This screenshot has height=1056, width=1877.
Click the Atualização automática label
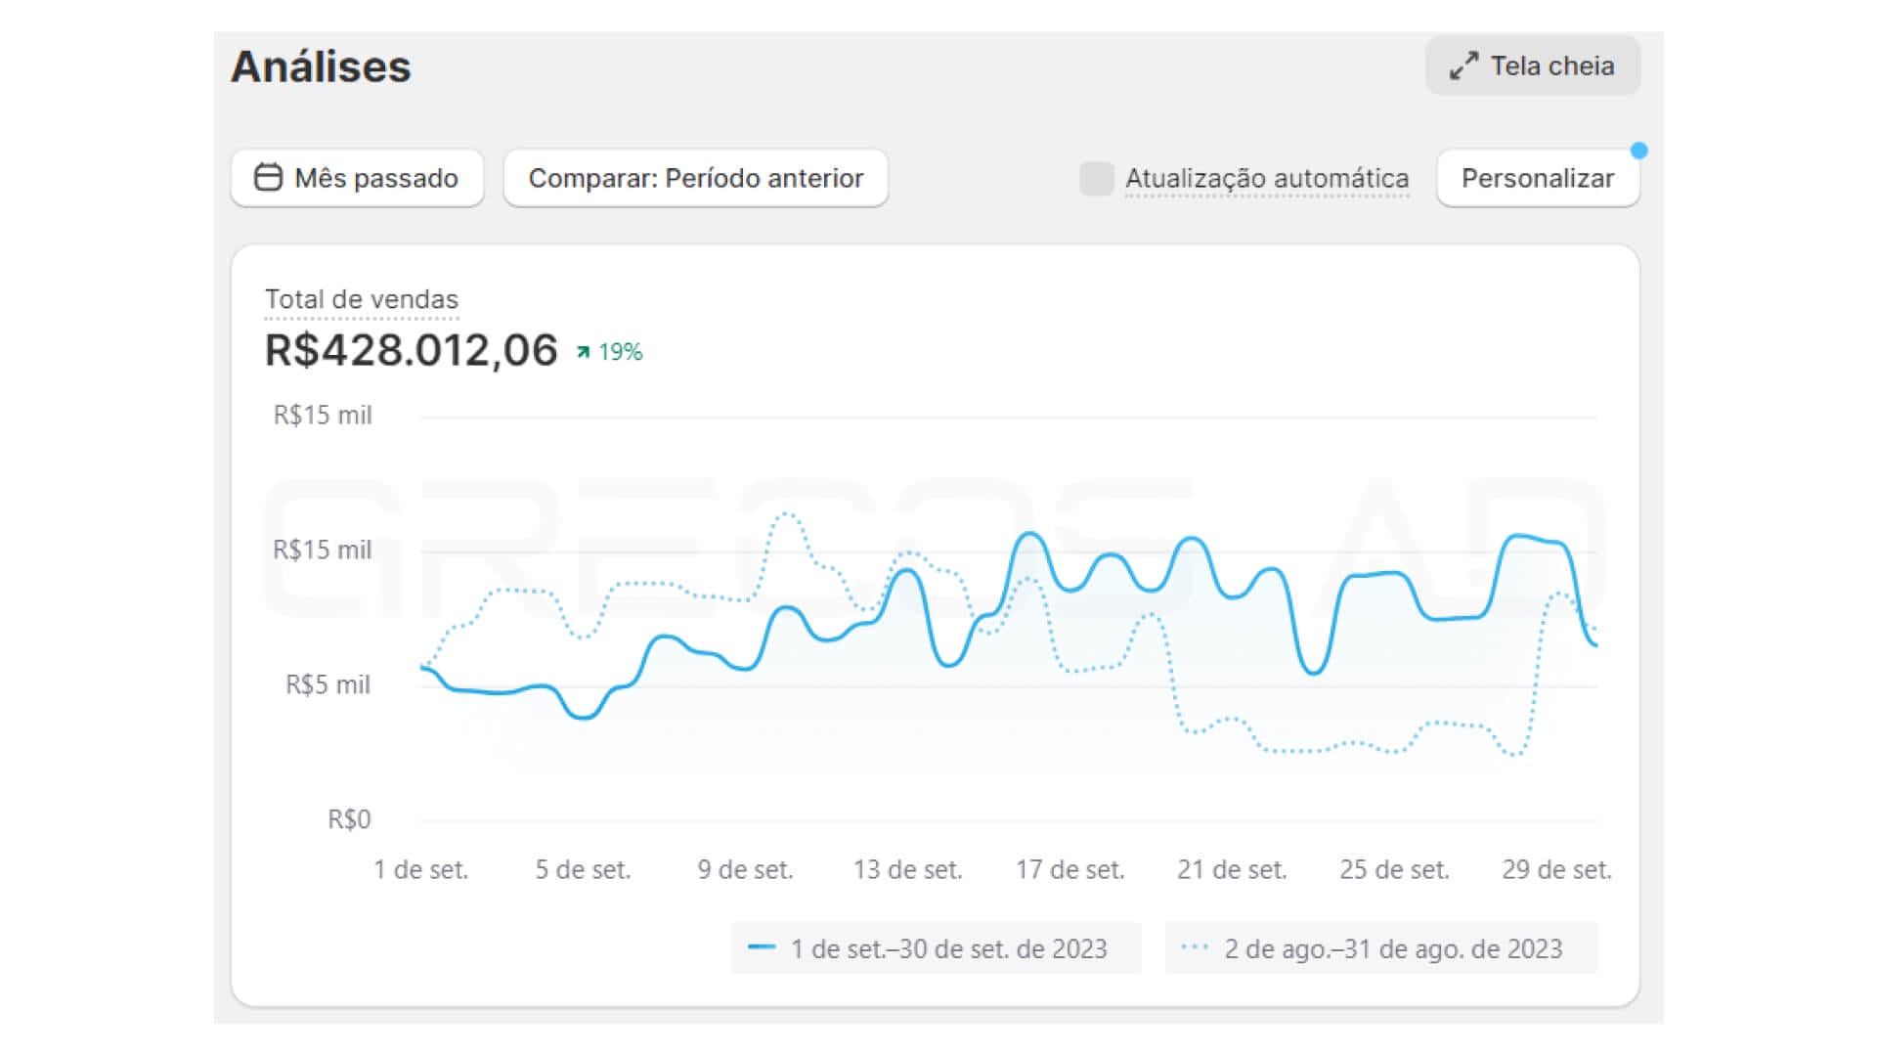[x=1267, y=178]
